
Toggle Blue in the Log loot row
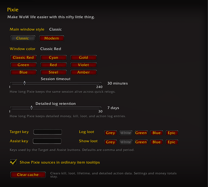(157, 133)
